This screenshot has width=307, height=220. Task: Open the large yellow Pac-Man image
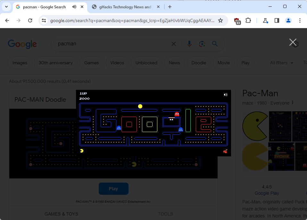(x=255, y=126)
